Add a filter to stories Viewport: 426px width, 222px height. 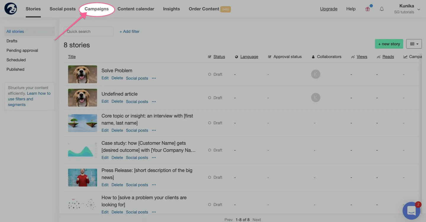pyautogui.click(x=129, y=31)
